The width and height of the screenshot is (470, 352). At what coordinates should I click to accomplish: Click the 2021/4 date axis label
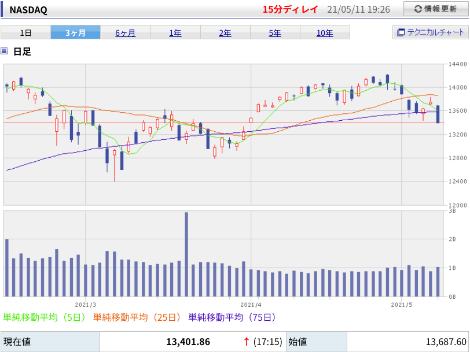click(x=251, y=305)
